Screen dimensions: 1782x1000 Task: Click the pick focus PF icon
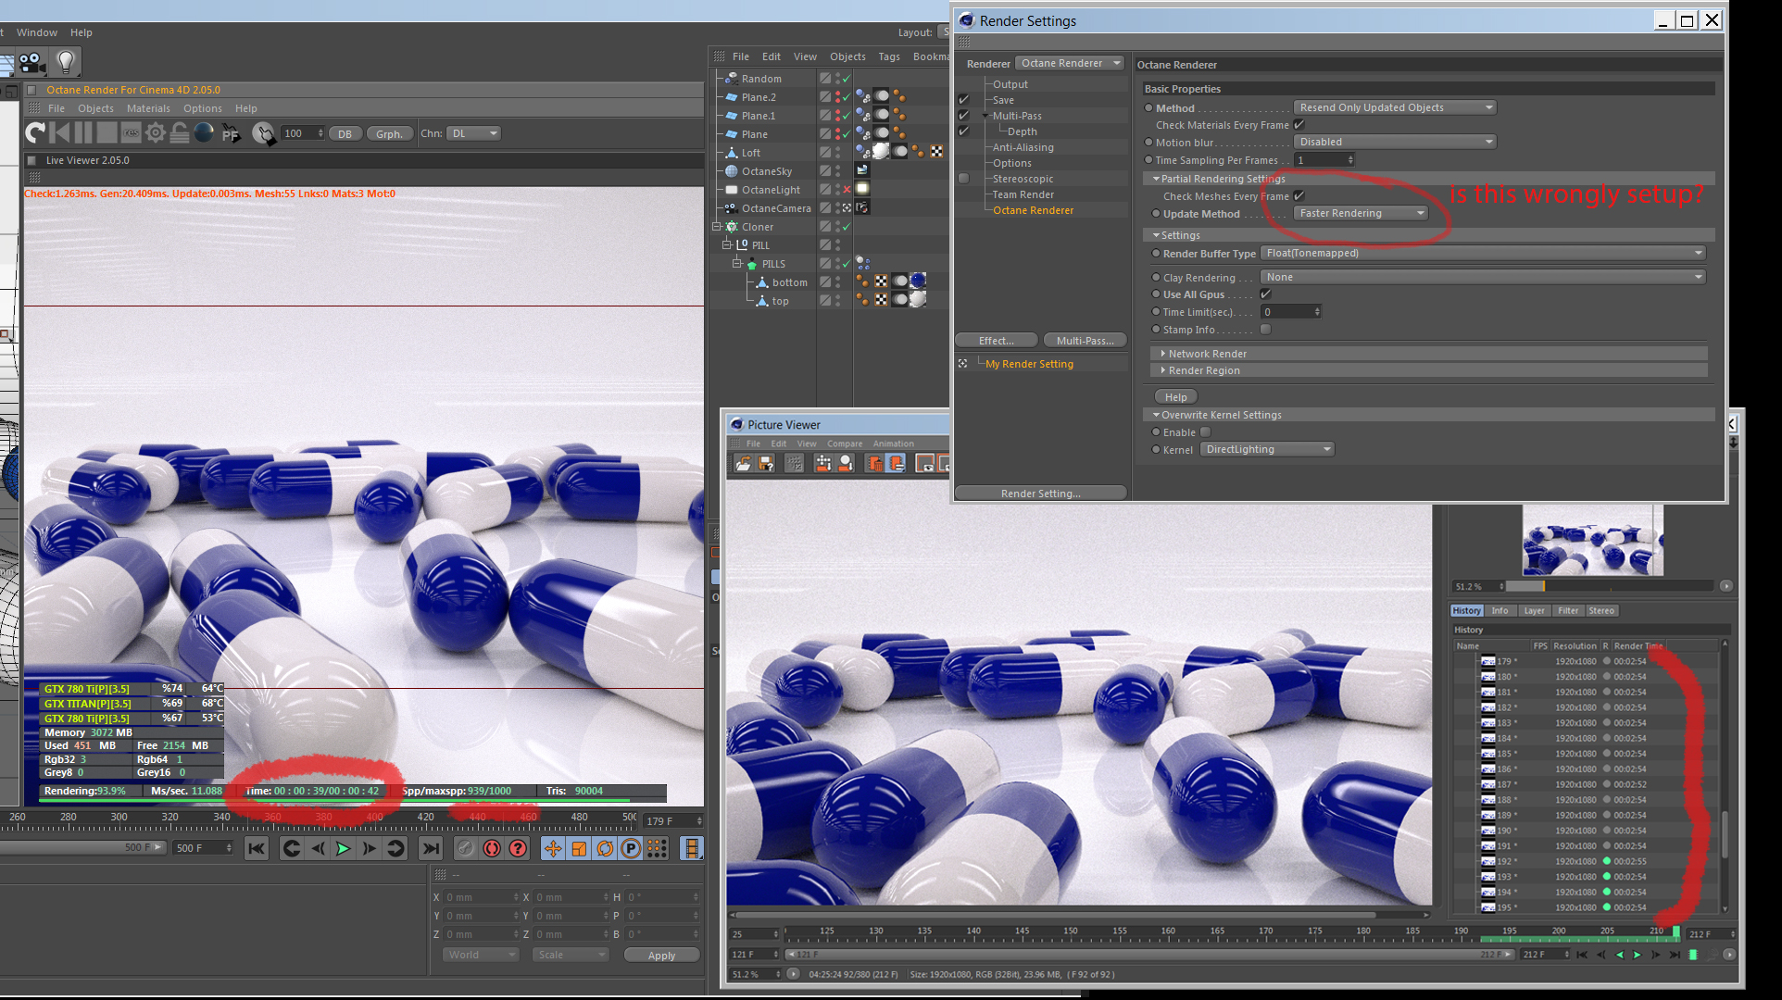coord(231,134)
